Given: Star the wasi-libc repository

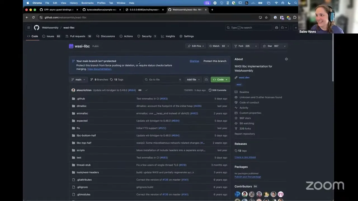Looking at the screenshot, I should tap(271, 46).
